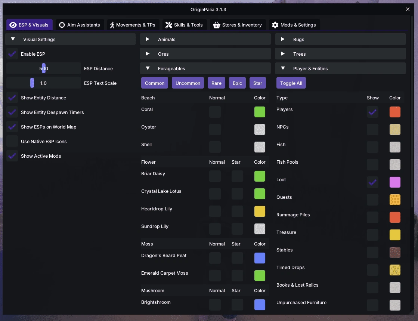The image size is (418, 321).
Task: Click the walking figure icon on Movements tab
Action: point(112,25)
